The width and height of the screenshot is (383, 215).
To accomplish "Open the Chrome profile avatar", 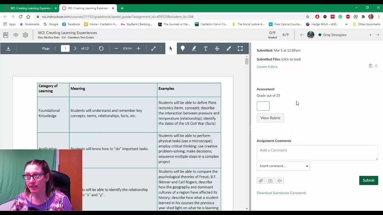I will [371, 17].
